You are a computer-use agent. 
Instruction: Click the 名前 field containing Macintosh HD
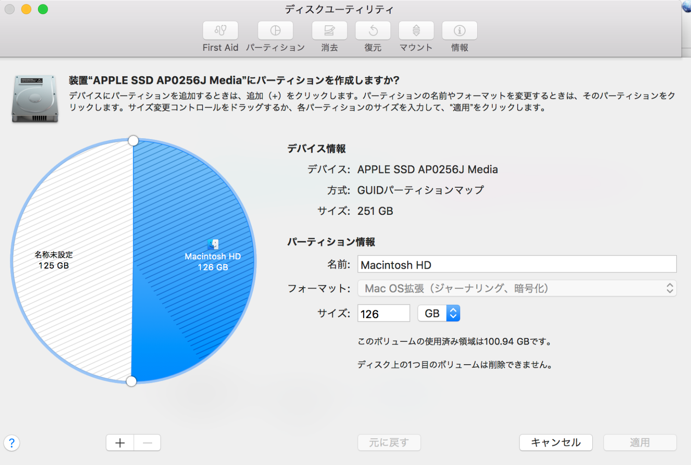click(516, 264)
